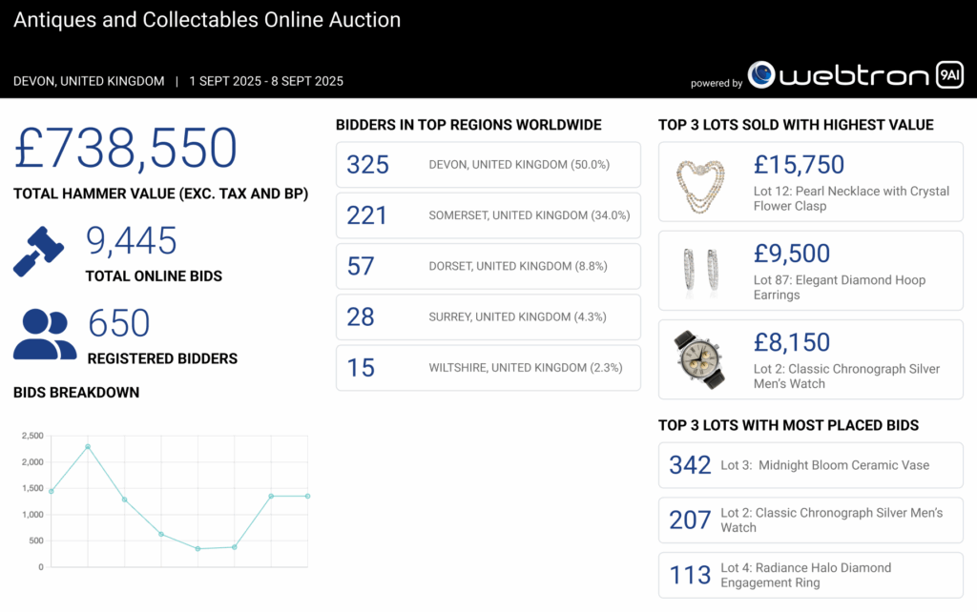
Task: Open the diamond hoop earrings image
Action: (700, 271)
